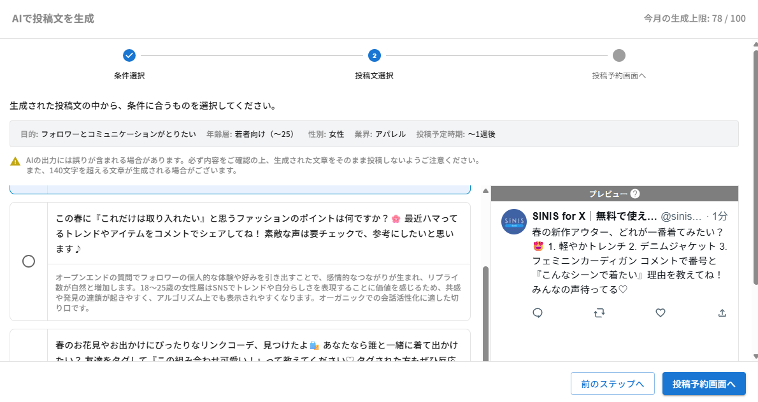Click the 1分 timestamp in preview
The image size is (758, 402).
point(720,216)
